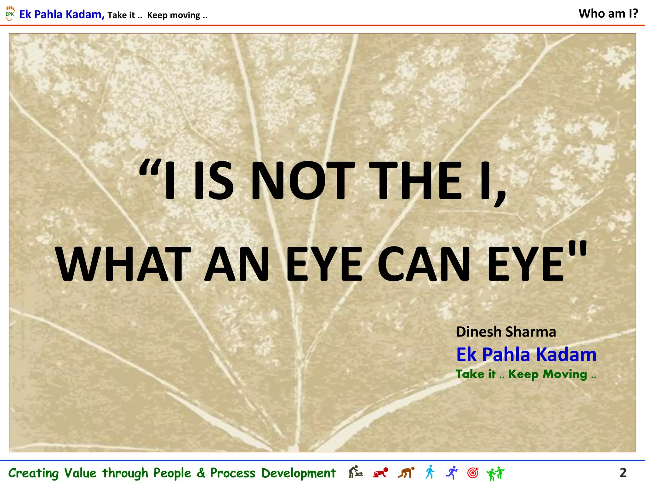Click the brown crouching runner icon
This screenshot has height=484, width=645.
click(x=406, y=472)
